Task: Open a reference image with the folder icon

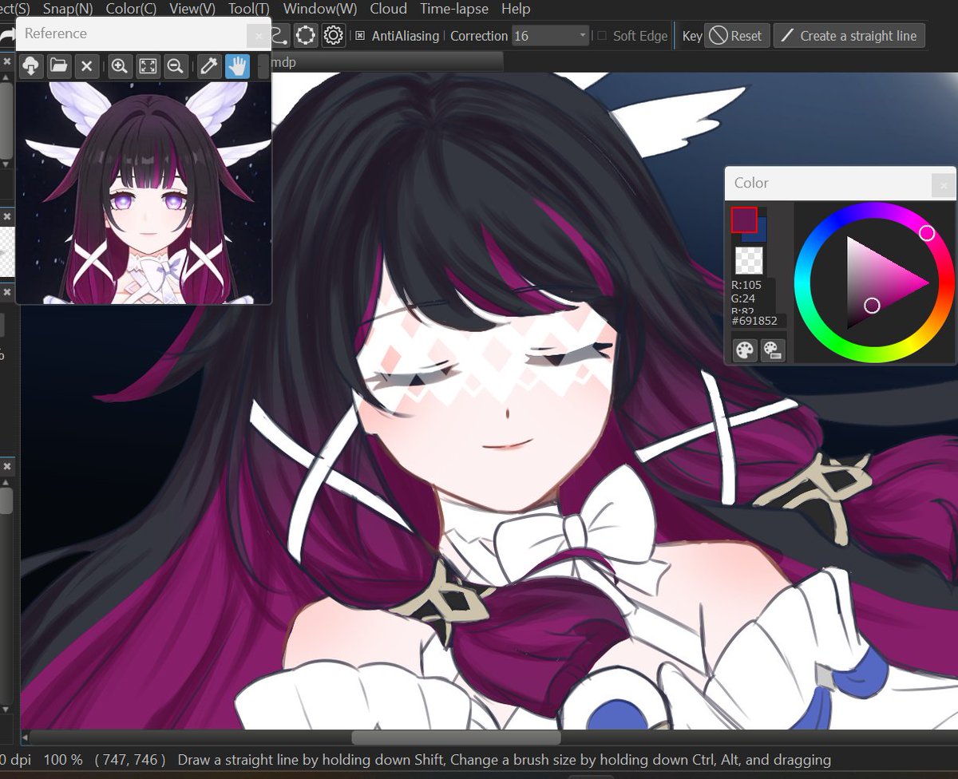Action: tap(58, 66)
